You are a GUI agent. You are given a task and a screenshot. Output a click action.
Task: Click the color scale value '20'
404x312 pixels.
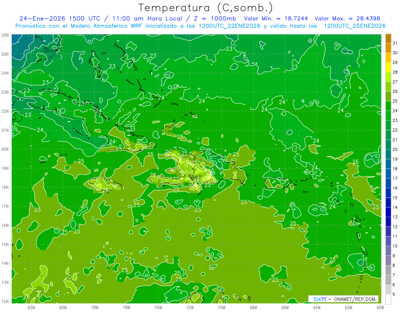point(395,149)
